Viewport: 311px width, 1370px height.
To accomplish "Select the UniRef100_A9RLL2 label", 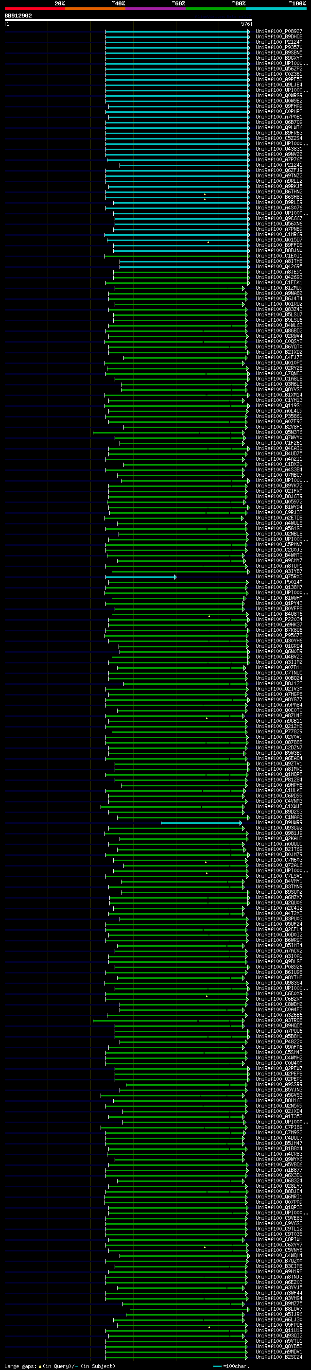I will 278,181.
